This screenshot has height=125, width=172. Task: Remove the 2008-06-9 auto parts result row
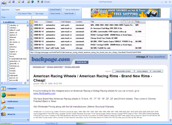coord(32,25)
